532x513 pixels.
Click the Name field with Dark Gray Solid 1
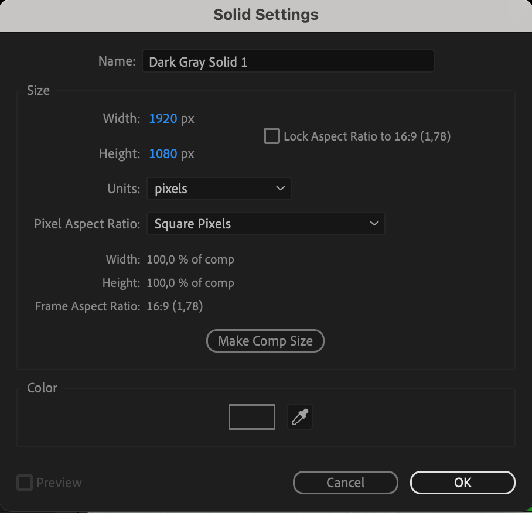click(287, 61)
